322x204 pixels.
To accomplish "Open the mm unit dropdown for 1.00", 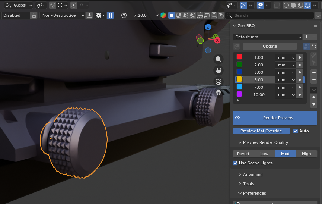I will pos(286,57).
